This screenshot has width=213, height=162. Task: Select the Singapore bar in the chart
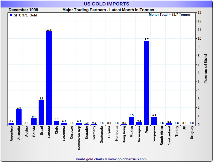(154, 121)
